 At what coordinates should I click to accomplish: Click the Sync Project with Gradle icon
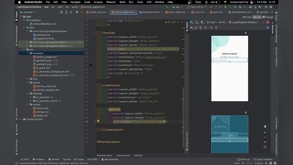coord(250,7)
